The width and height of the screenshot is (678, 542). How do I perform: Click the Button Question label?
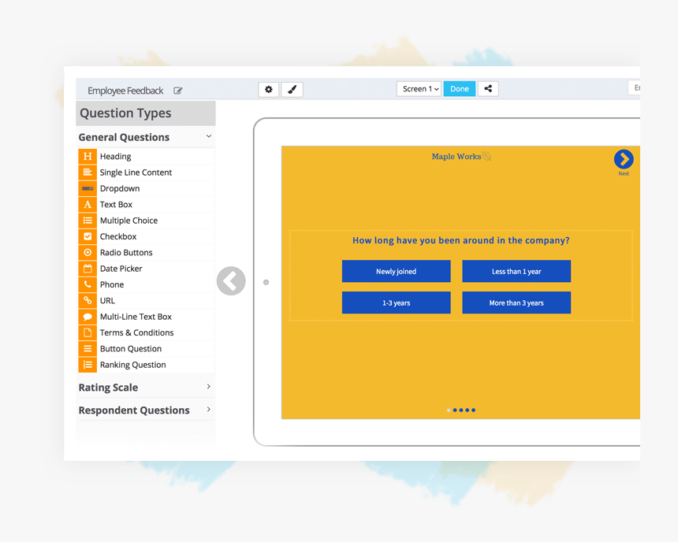point(131,348)
